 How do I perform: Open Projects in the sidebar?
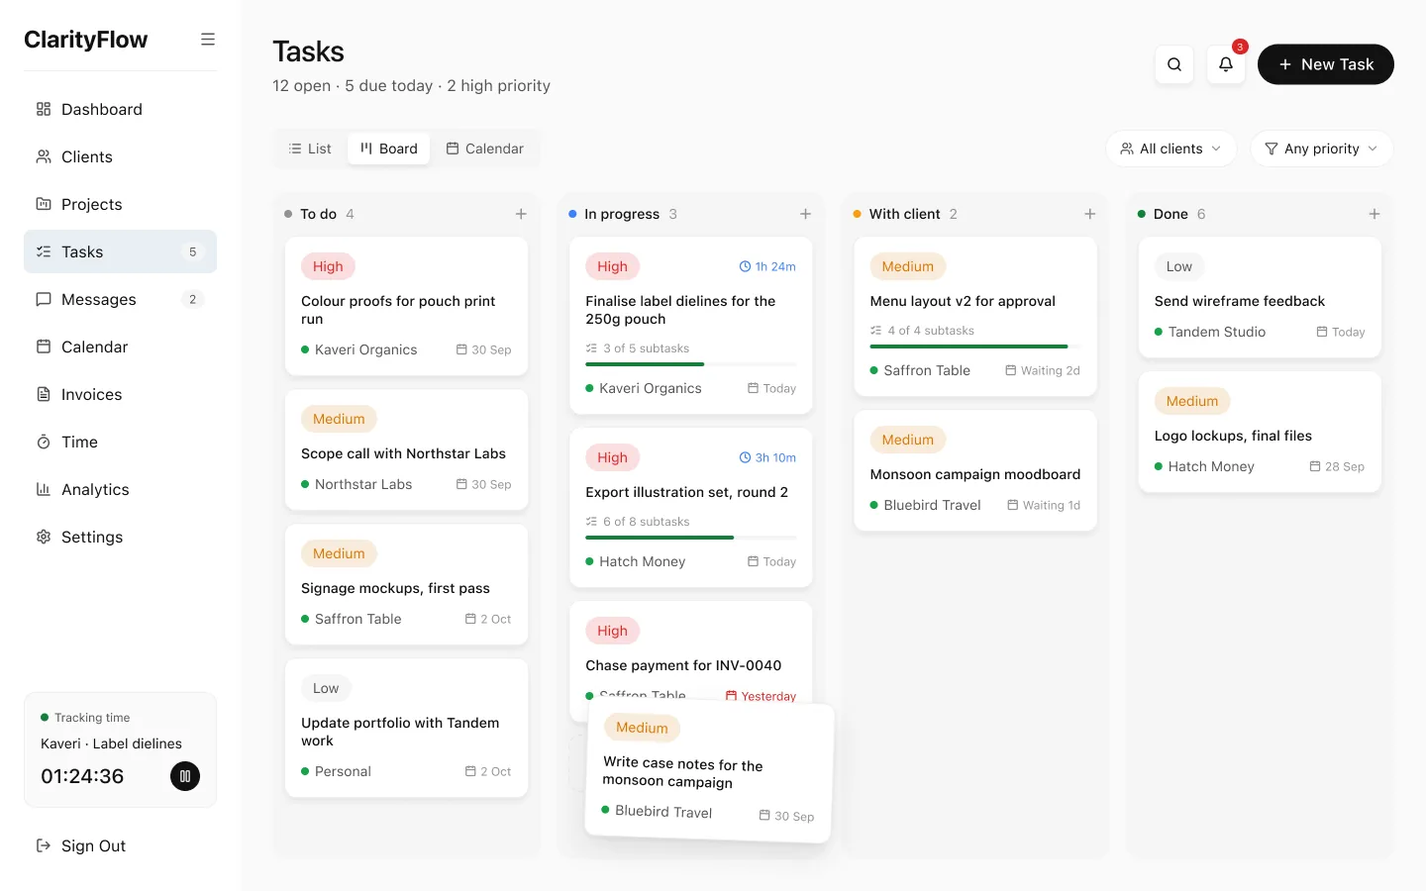click(x=120, y=204)
